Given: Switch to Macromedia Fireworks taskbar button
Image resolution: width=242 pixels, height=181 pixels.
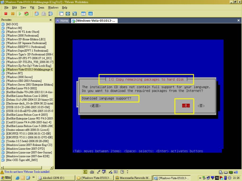Looking at the screenshot, I should coord(133,178).
